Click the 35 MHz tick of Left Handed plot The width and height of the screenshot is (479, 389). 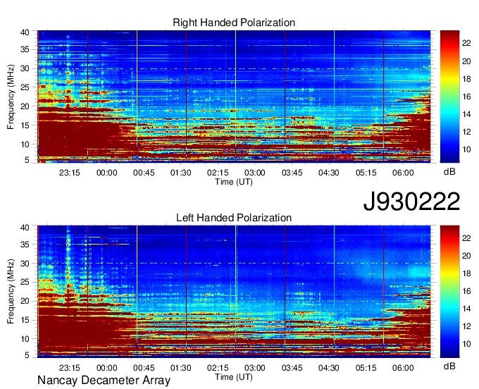coord(25,245)
